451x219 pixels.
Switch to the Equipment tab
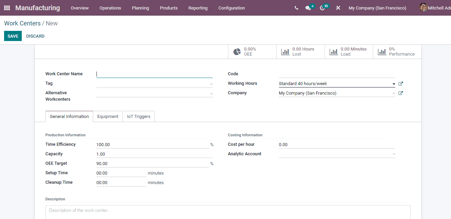(108, 116)
